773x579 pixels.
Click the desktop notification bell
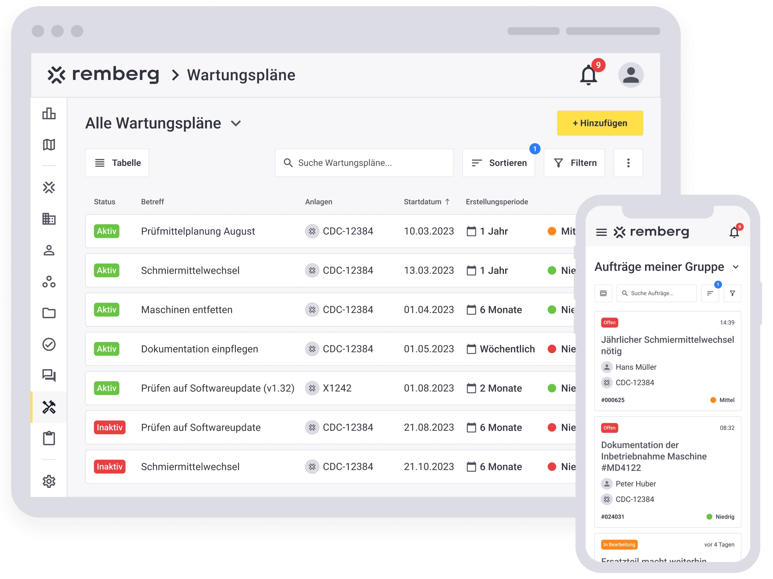pyautogui.click(x=589, y=75)
